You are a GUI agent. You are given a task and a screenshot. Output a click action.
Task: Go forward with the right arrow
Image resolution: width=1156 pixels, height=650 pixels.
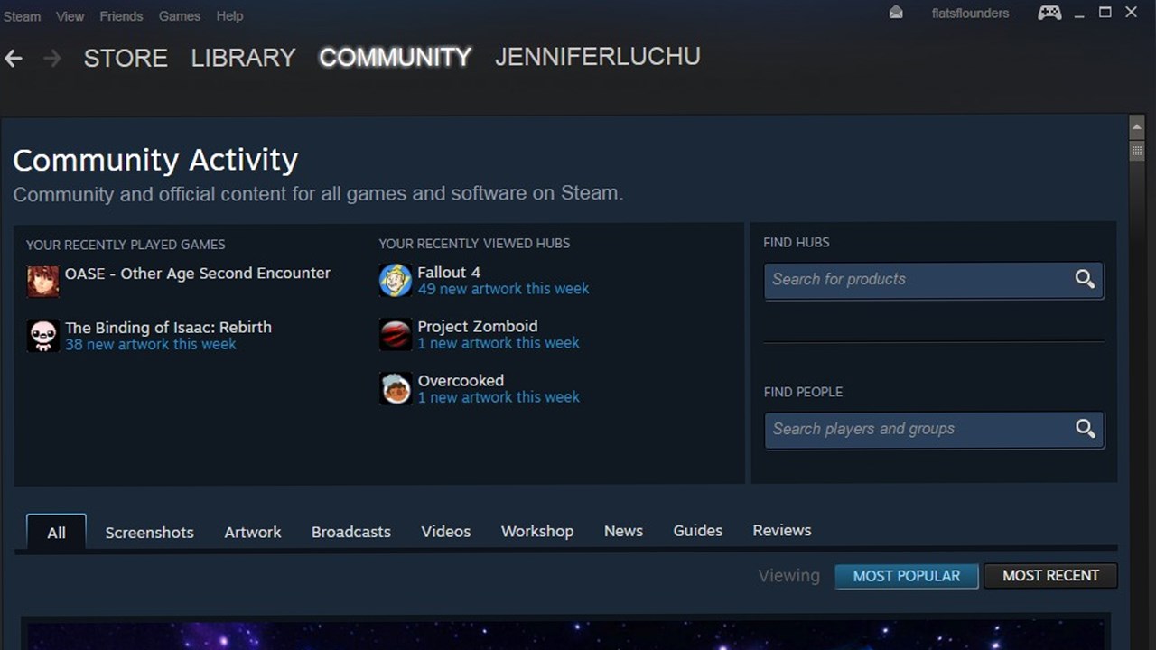(52, 59)
